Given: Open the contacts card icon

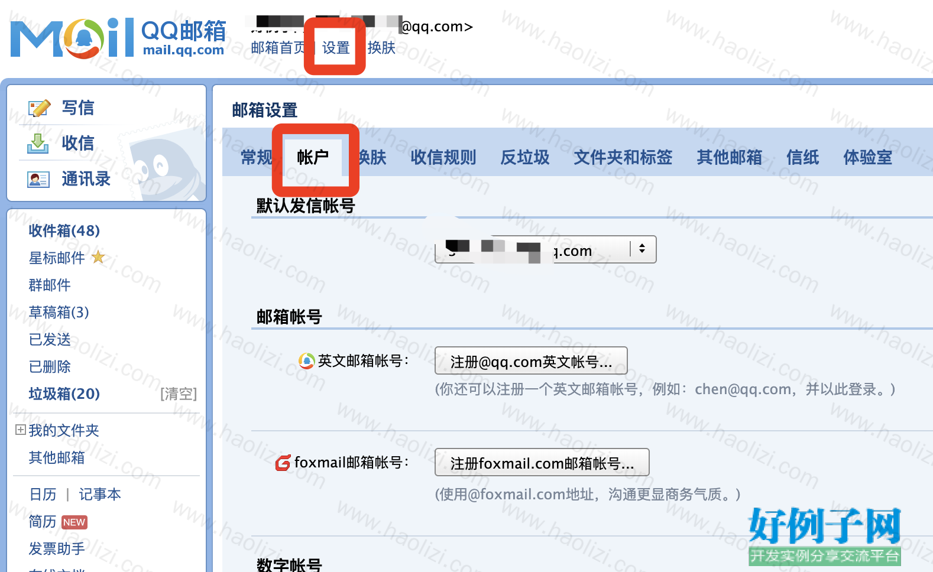Looking at the screenshot, I should coord(38,179).
